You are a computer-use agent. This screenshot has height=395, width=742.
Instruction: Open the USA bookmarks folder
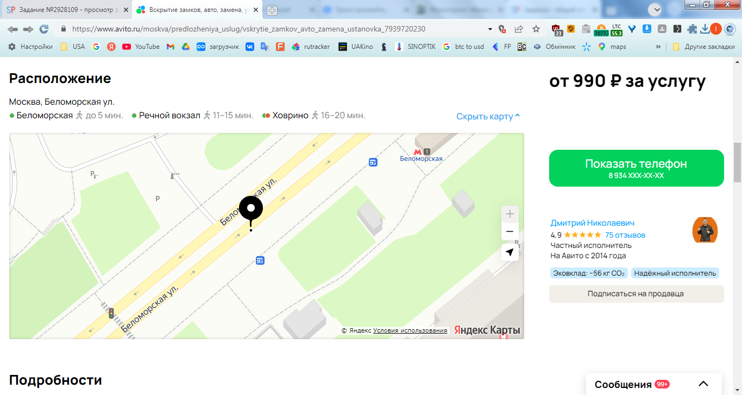(73, 47)
